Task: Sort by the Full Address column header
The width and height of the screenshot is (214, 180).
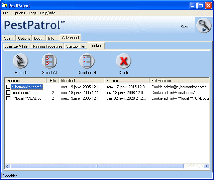Action: 179,81
